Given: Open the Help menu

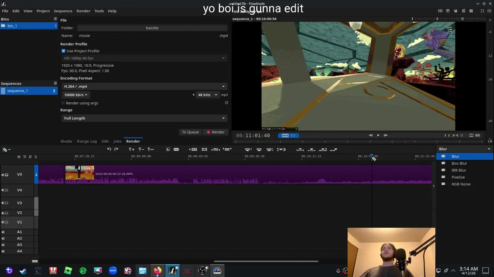Looking at the screenshot, I should tap(112, 11).
